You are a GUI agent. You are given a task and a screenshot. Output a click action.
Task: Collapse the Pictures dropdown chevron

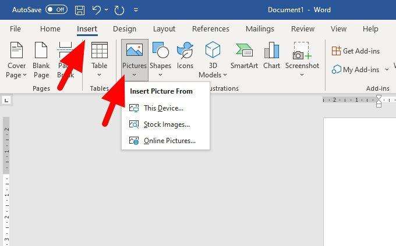pos(135,74)
